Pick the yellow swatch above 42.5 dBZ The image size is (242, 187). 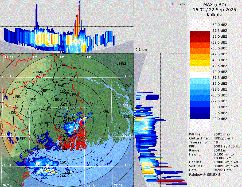pyautogui.click(x=200, y=63)
